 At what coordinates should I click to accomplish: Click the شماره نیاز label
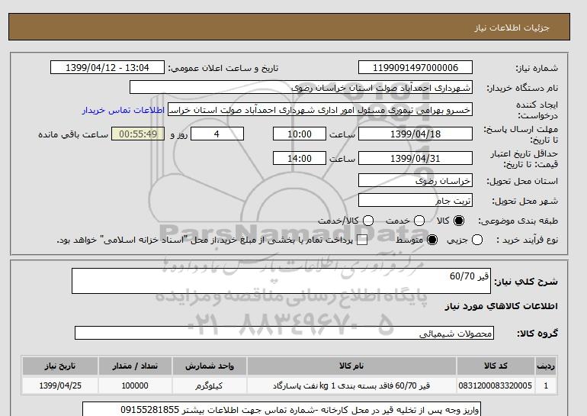pyautogui.click(x=537, y=68)
